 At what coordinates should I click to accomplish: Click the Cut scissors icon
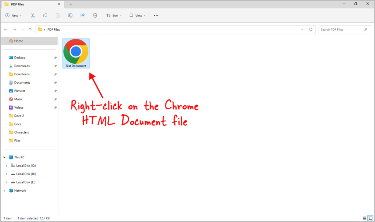[x=33, y=15]
